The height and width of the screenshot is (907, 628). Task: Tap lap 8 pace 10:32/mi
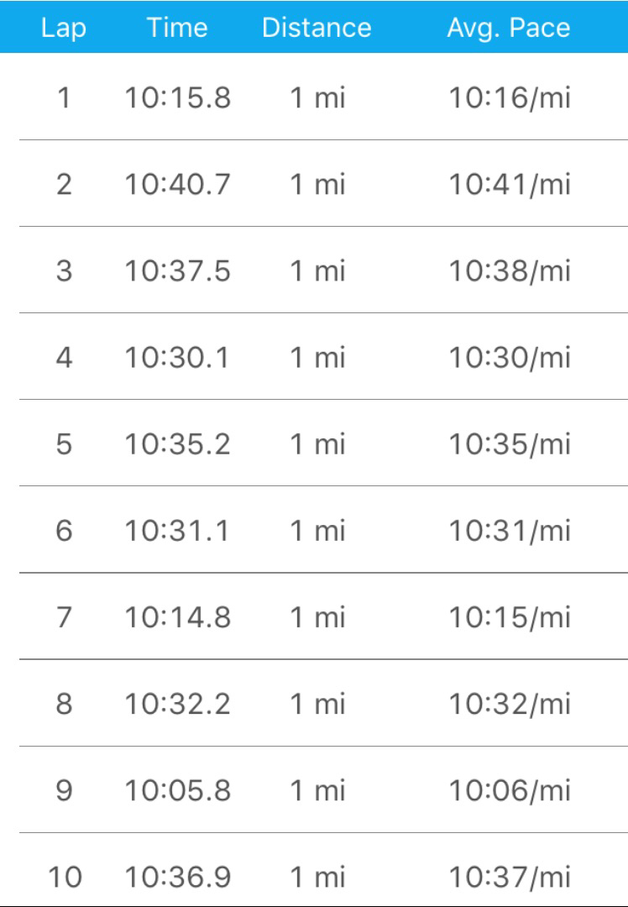[509, 704]
